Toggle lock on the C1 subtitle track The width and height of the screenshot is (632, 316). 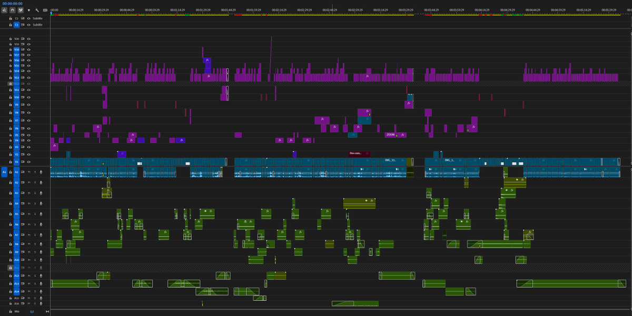point(11,25)
